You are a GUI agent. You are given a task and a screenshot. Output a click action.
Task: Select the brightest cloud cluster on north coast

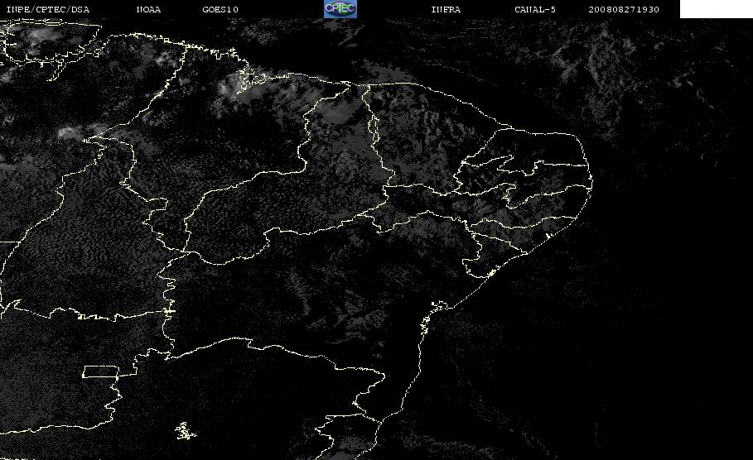[243, 84]
